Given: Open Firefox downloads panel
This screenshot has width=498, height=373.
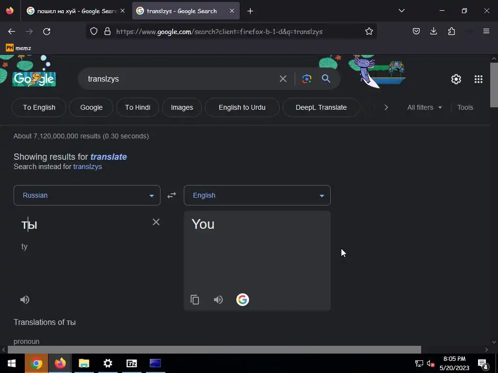Looking at the screenshot, I should tap(433, 32).
